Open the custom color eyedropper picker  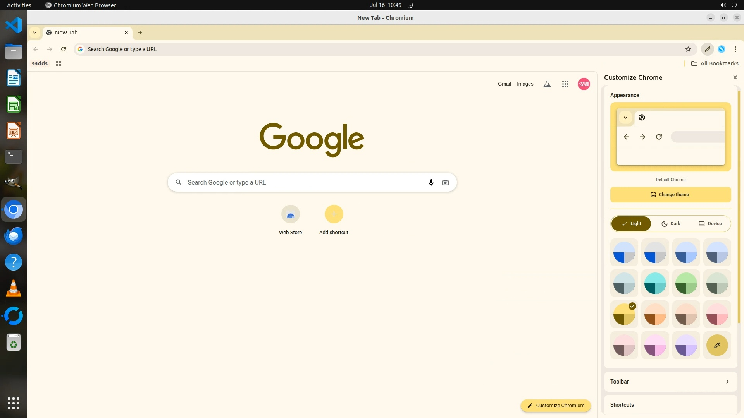click(x=717, y=345)
